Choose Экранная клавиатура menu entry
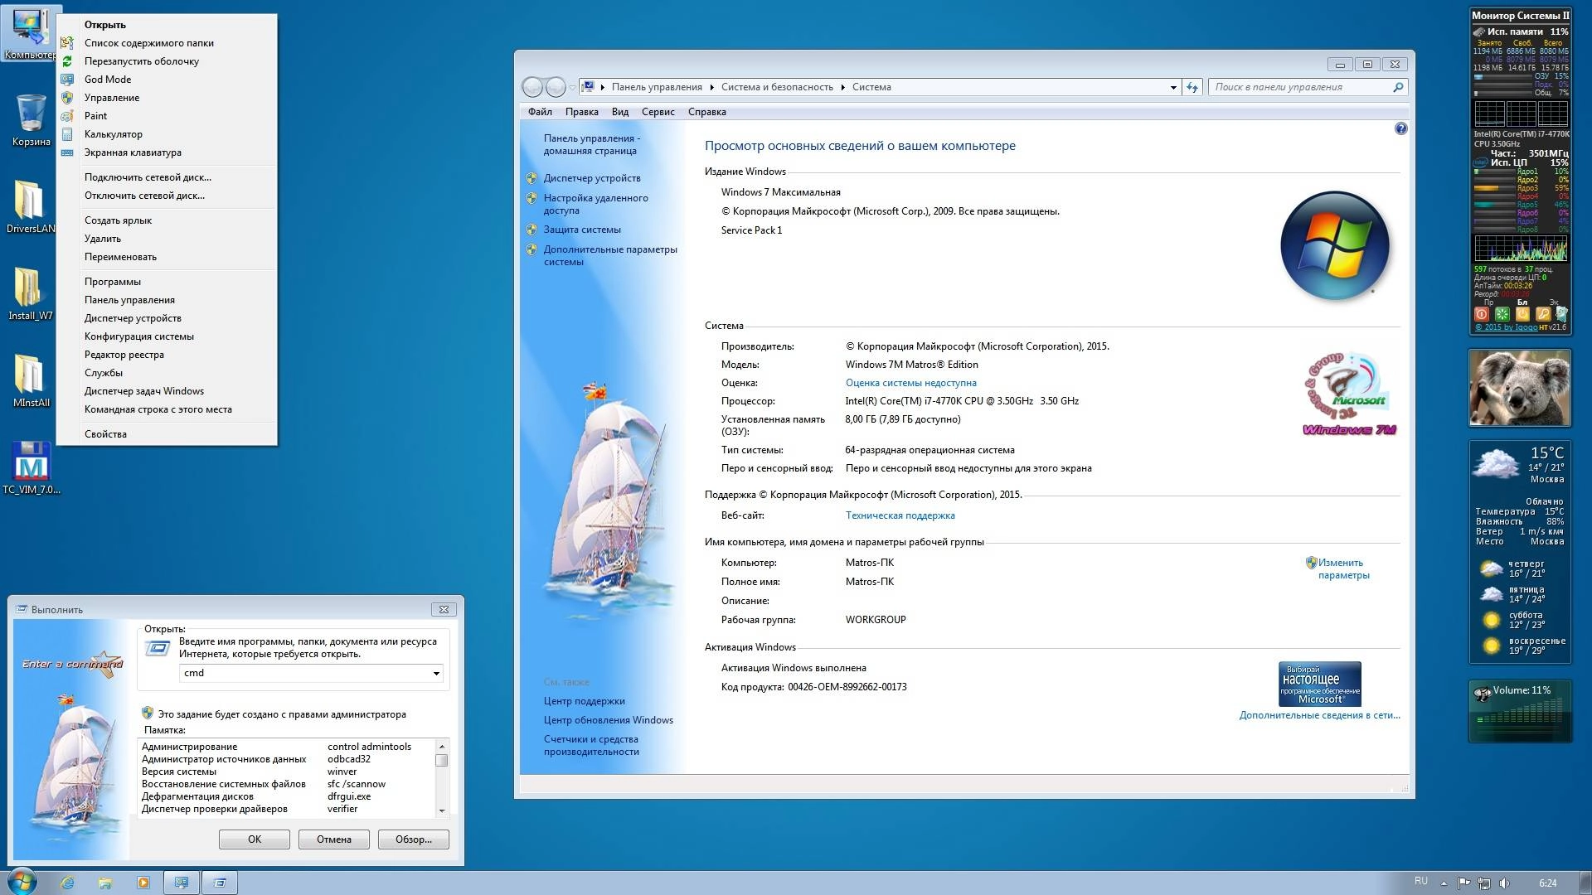This screenshot has width=1592, height=895. [x=167, y=152]
